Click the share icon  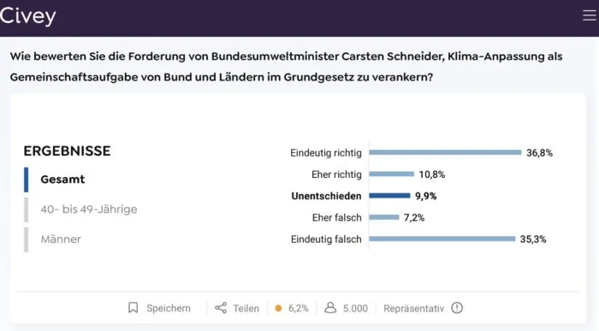[221, 308]
